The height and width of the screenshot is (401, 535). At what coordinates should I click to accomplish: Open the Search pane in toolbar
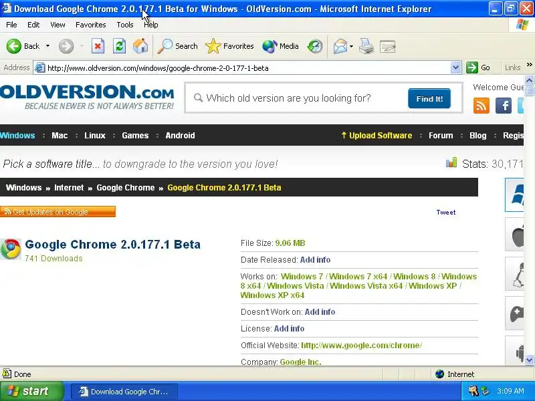coord(177,46)
